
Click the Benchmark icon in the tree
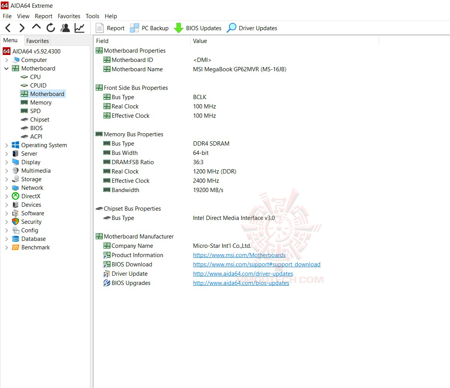16,247
